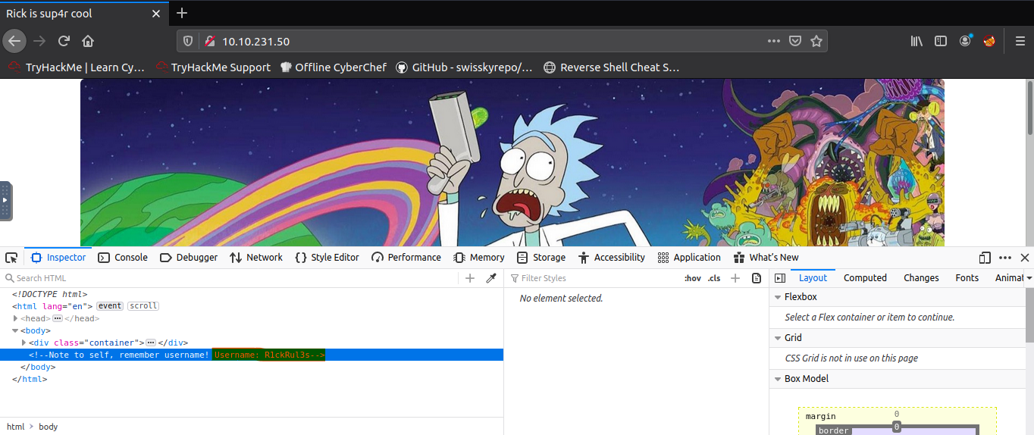Toggle the sidebar pane collapse icon
This screenshot has width=1034, height=435.
point(779,278)
